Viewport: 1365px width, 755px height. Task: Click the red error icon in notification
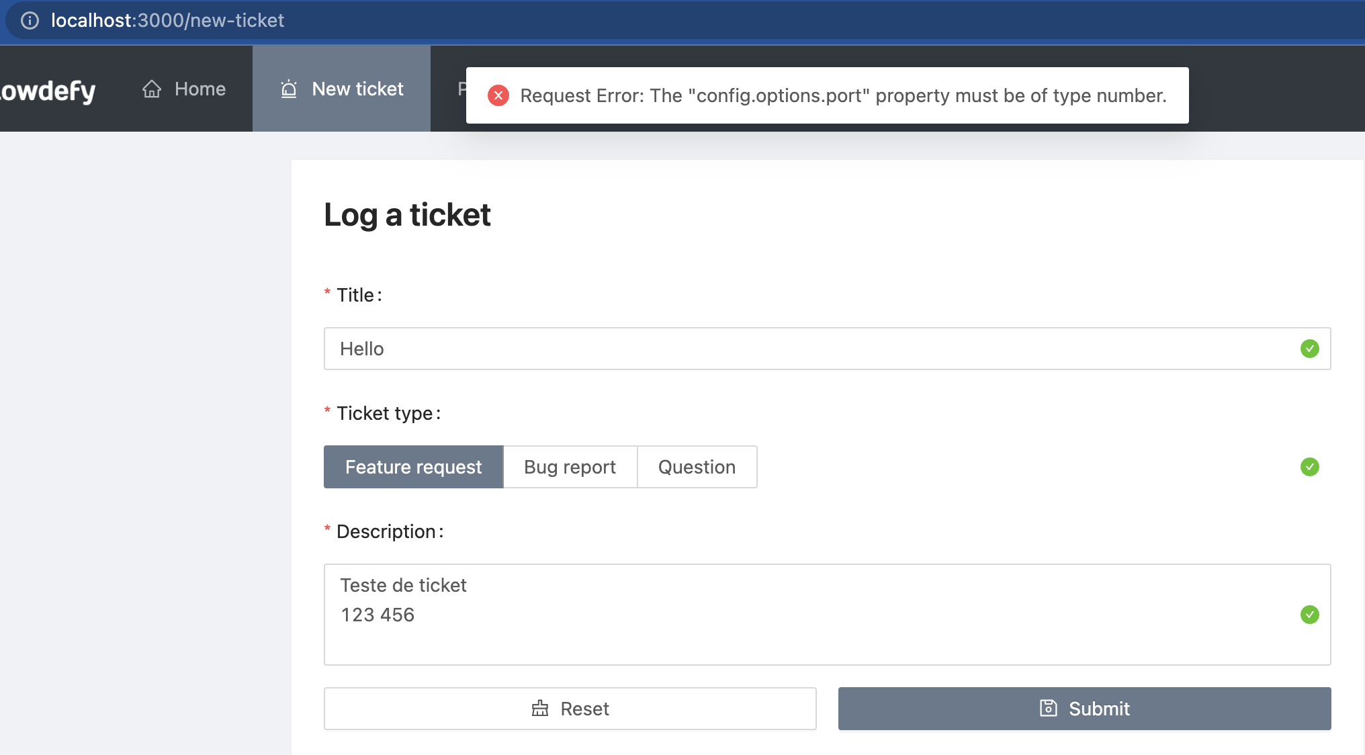(x=497, y=95)
